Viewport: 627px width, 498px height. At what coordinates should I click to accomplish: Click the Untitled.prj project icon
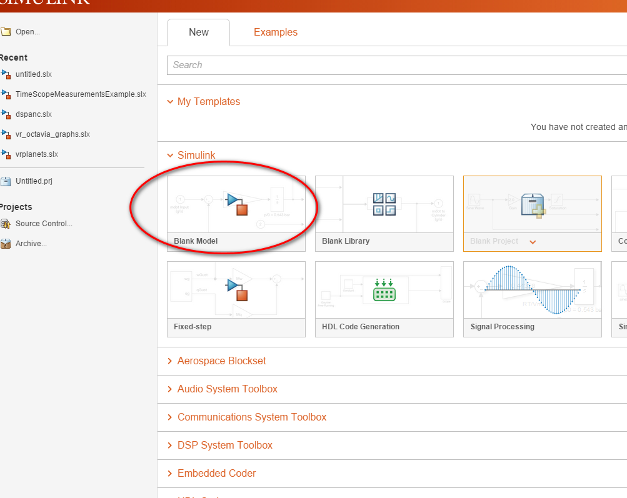point(6,181)
